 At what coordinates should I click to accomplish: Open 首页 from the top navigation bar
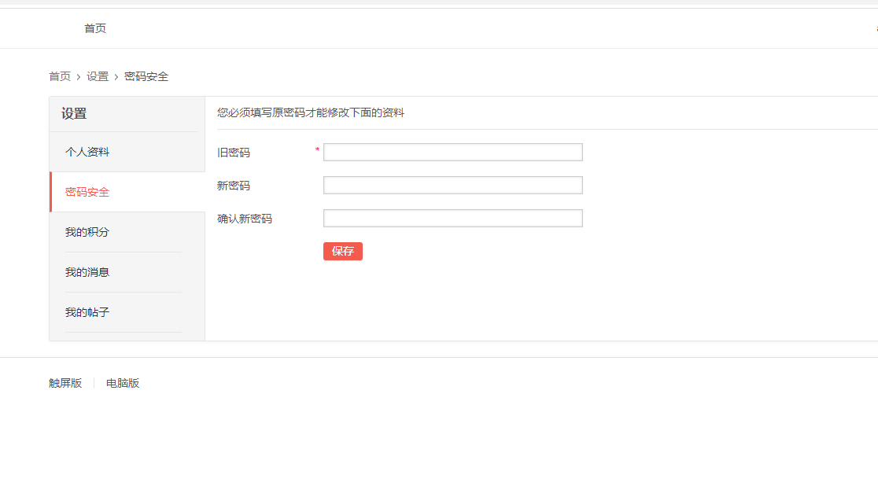click(95, 28)
